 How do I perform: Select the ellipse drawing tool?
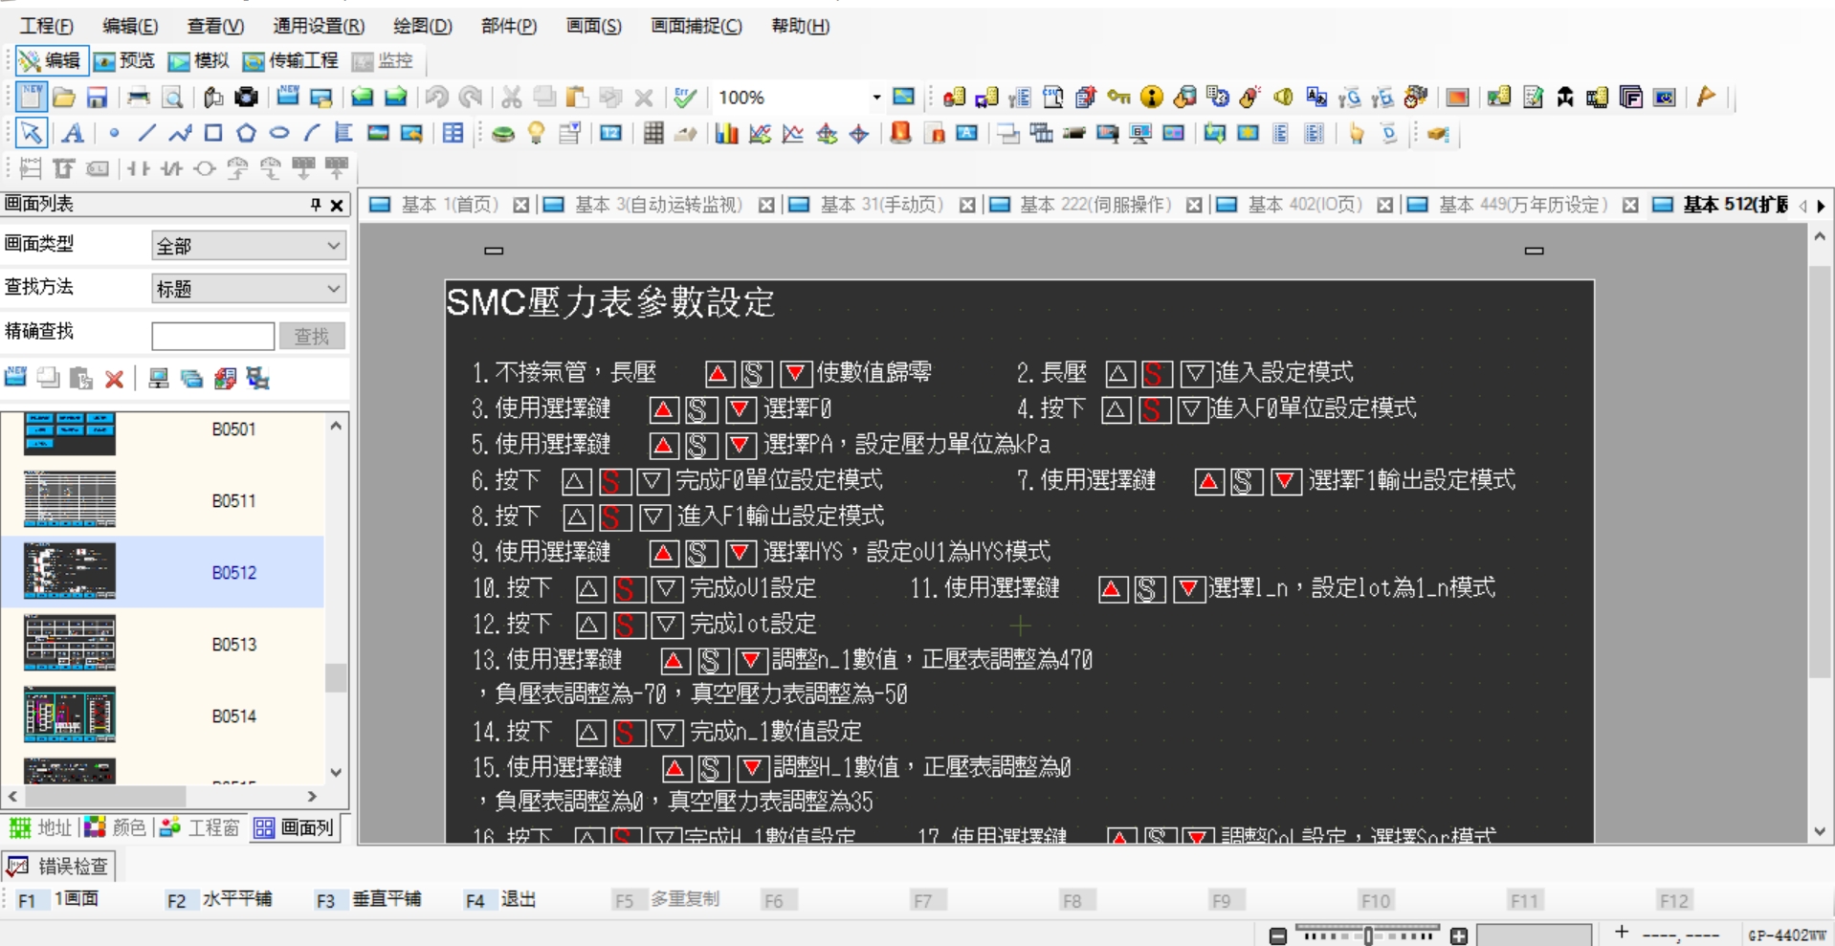click(x=279, y=133)
